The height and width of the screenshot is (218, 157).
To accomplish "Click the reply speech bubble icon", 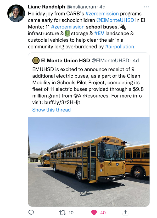I will coord(31,213).
